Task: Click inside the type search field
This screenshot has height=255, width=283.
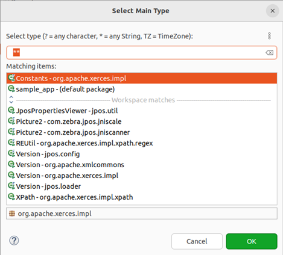Action: tap(142, 52)
